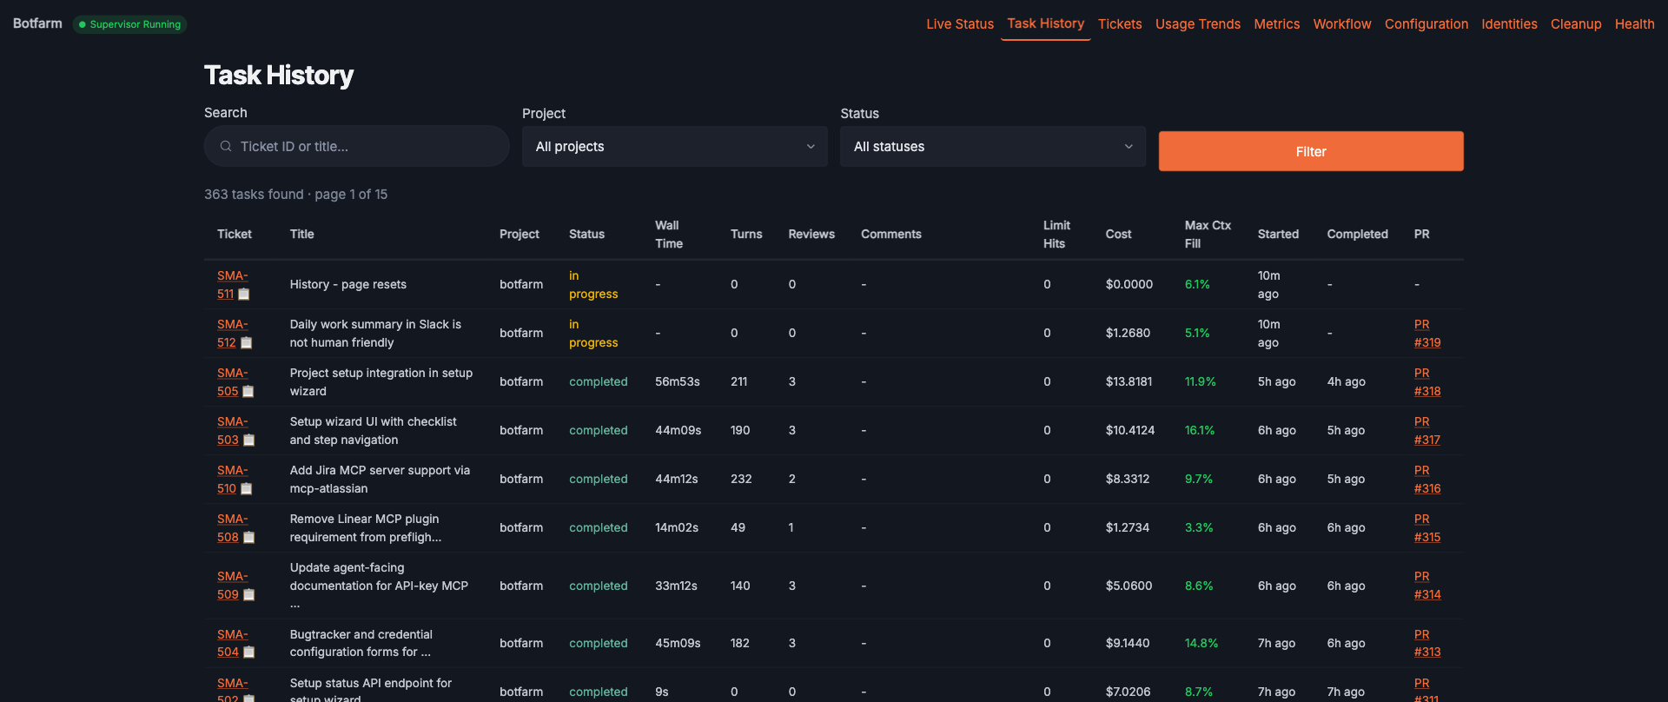Focus the Ticket ID or title search field
This screenshot has width=1668, height=702.
click(x=357, y=146)
